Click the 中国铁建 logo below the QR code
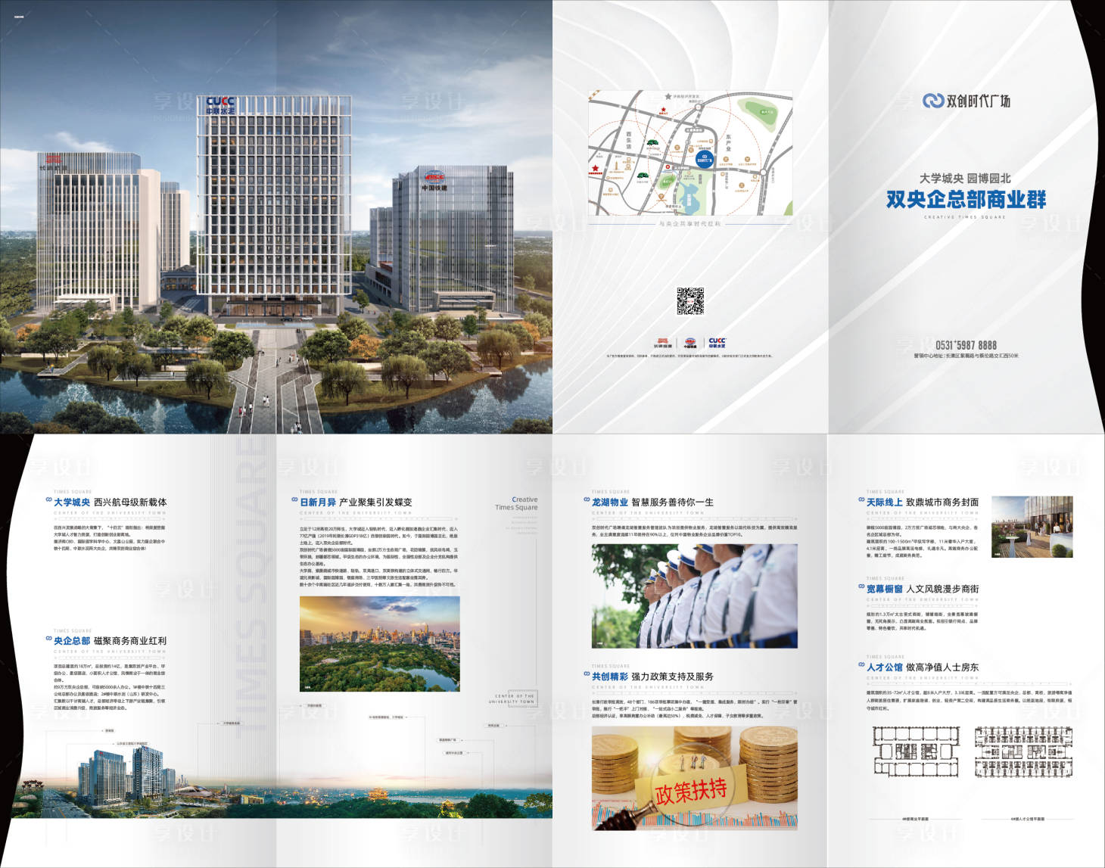1105x868 pixels. [x=689, y=343]
